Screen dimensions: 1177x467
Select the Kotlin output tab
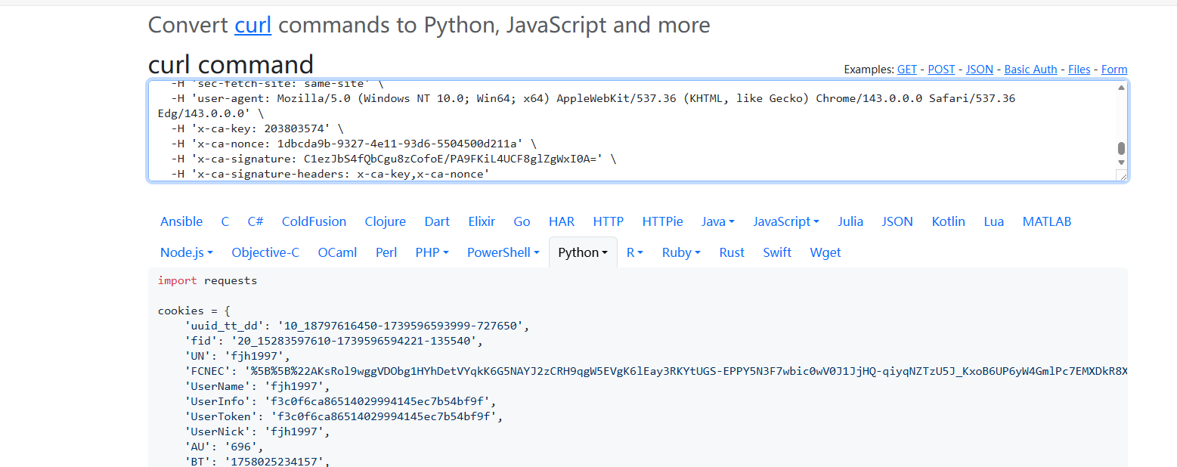point(948,221)
